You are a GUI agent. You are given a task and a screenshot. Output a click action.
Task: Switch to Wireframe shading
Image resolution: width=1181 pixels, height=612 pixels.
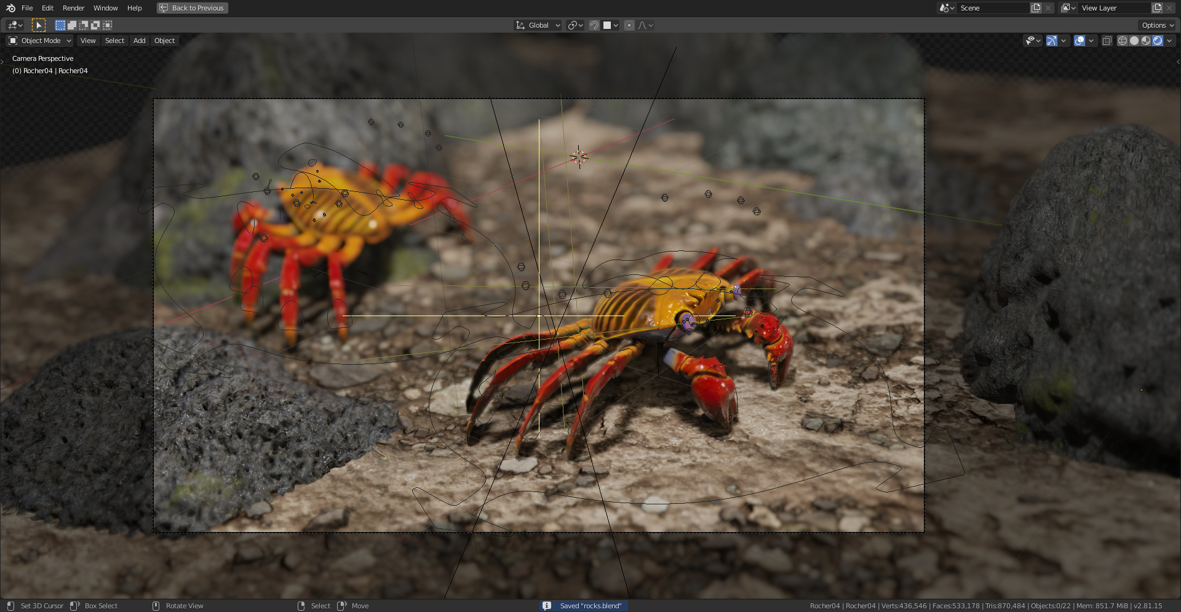tap(1123, 41)
